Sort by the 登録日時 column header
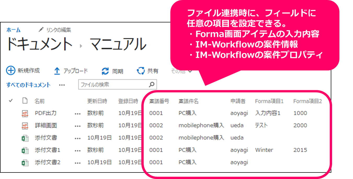Screen dimensions: 353x179 [128, 101]
